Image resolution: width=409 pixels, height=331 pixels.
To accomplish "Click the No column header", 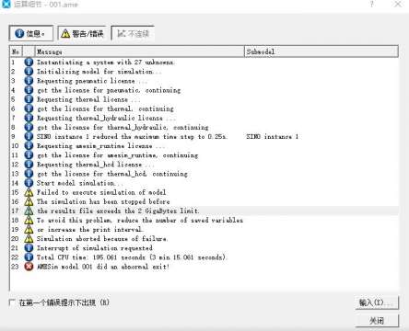I will coord(17,51).
